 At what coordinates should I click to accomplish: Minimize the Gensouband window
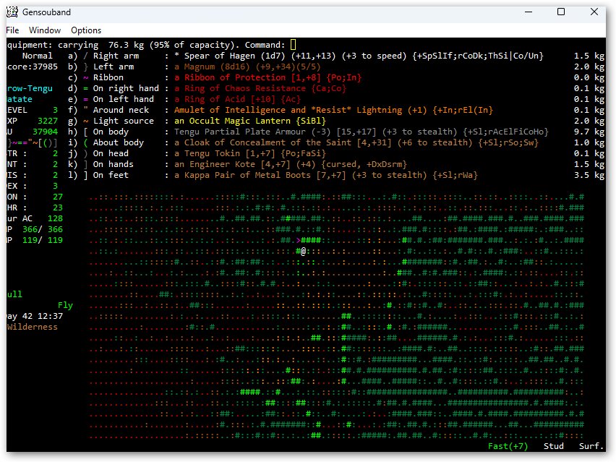click(x=529, y=12)
